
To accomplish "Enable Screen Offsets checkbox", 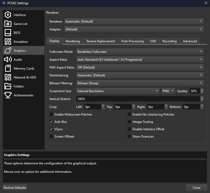I will click(x=51, y=136).
